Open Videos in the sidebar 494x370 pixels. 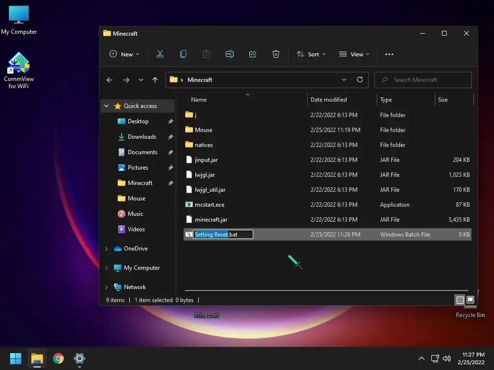[136, 229]
